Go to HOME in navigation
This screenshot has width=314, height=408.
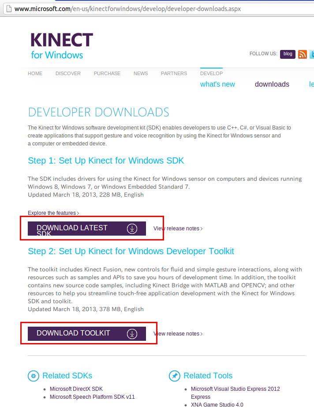coord(35,73)
